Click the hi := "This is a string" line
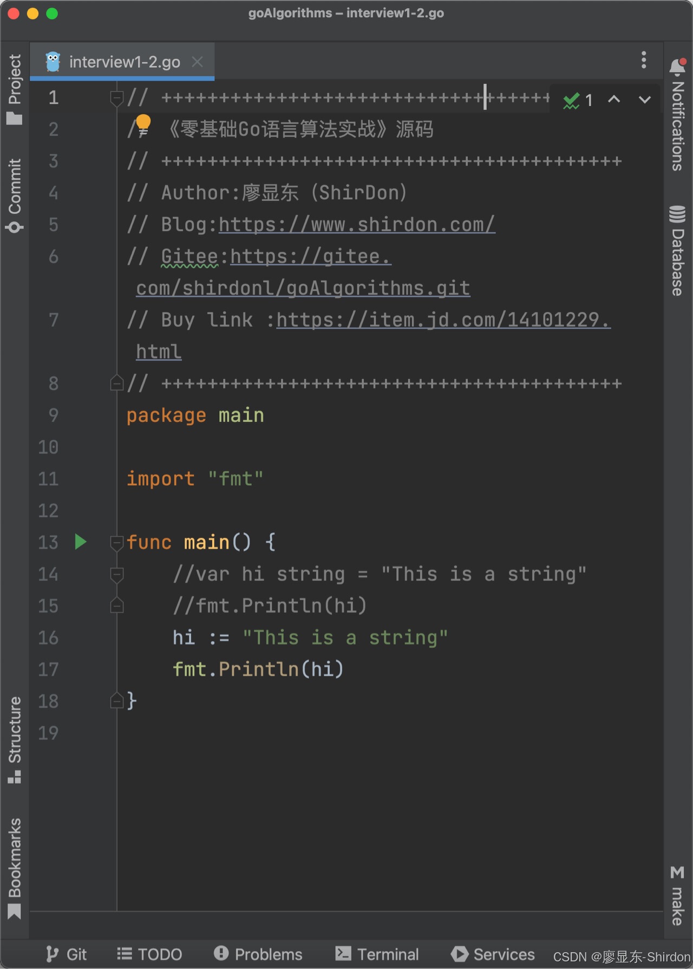693x969 pixels. tap(310, 638)
